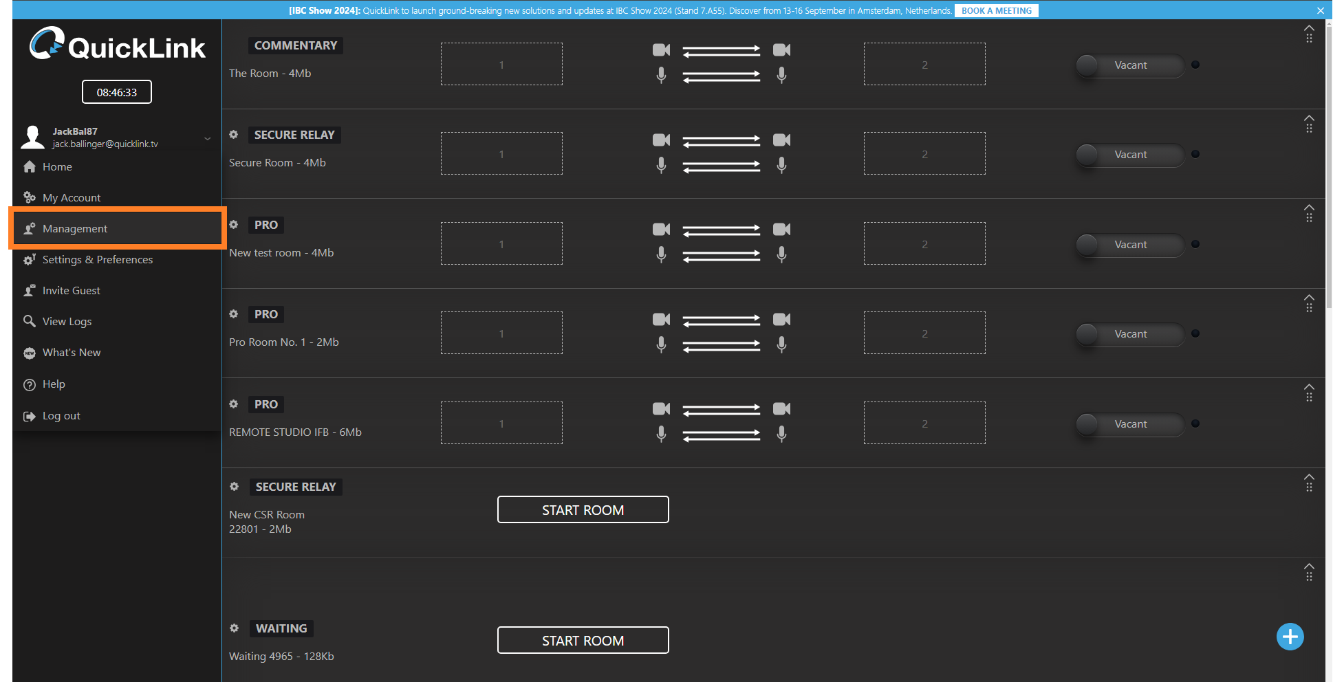Open settings gear for New CSR Room
The image size is (1333, 682).
coord(235,487)
